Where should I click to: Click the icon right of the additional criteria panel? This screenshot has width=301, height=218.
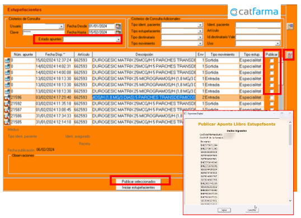(290, 26)
